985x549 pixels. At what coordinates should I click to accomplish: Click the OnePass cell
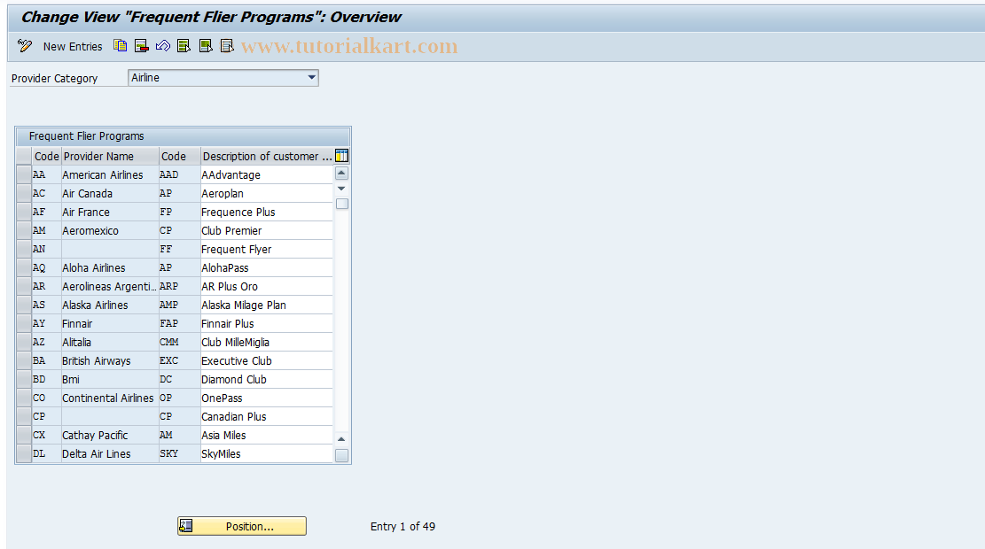coord(266,398)
